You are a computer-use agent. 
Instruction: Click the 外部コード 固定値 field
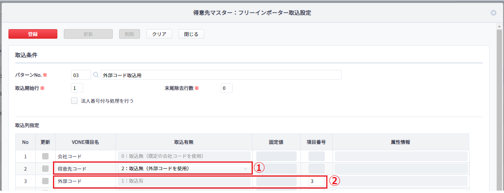[276, 181]
